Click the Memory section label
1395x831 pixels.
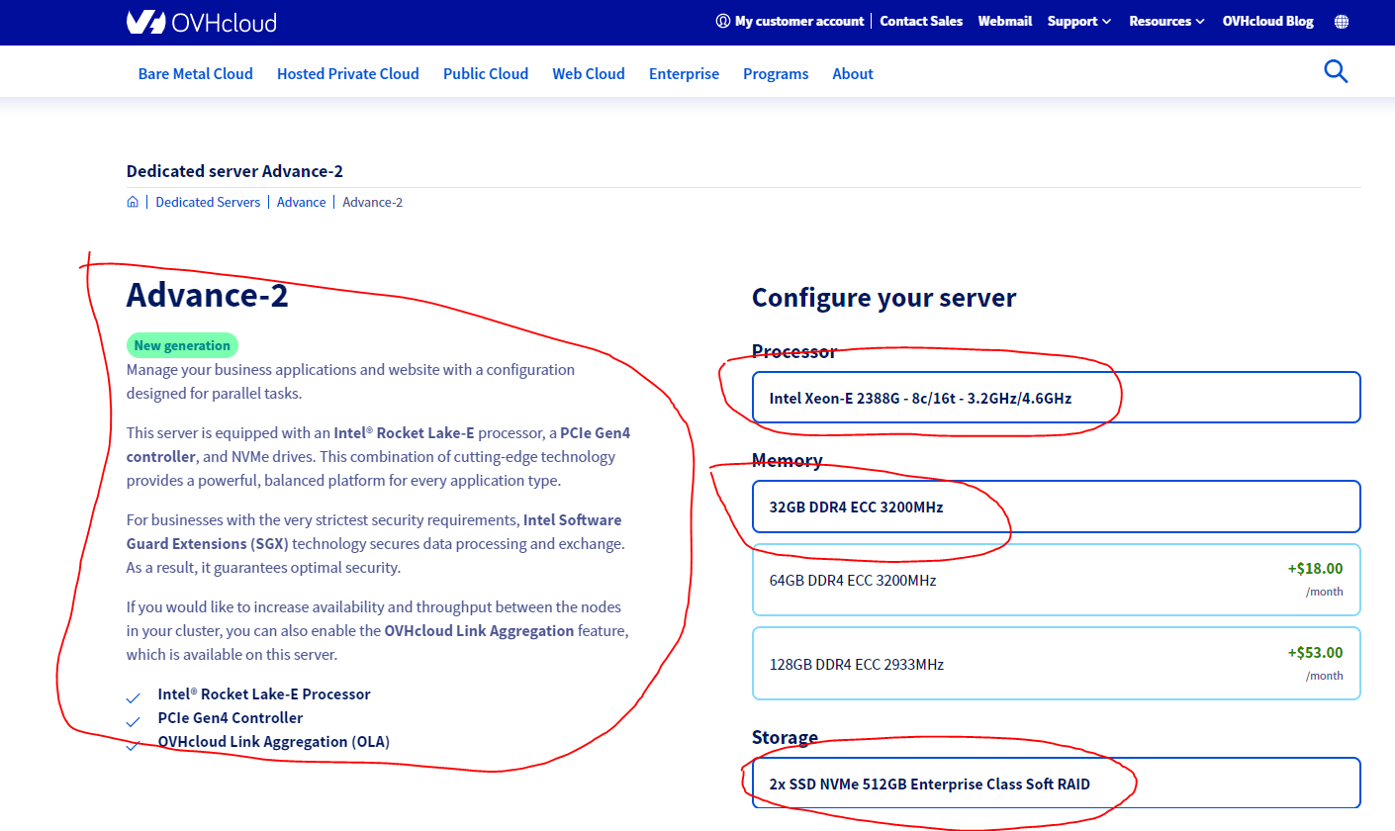click(787, 460)
